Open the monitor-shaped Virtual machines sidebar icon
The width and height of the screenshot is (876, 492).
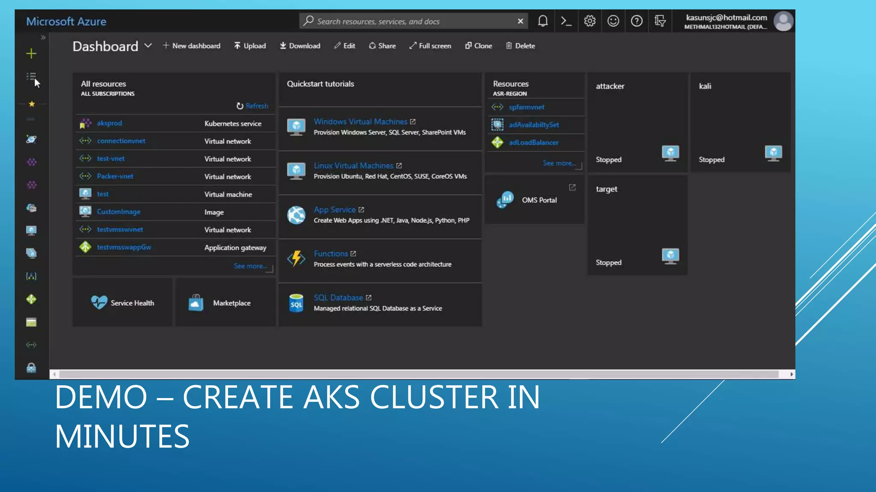[31, 231]
